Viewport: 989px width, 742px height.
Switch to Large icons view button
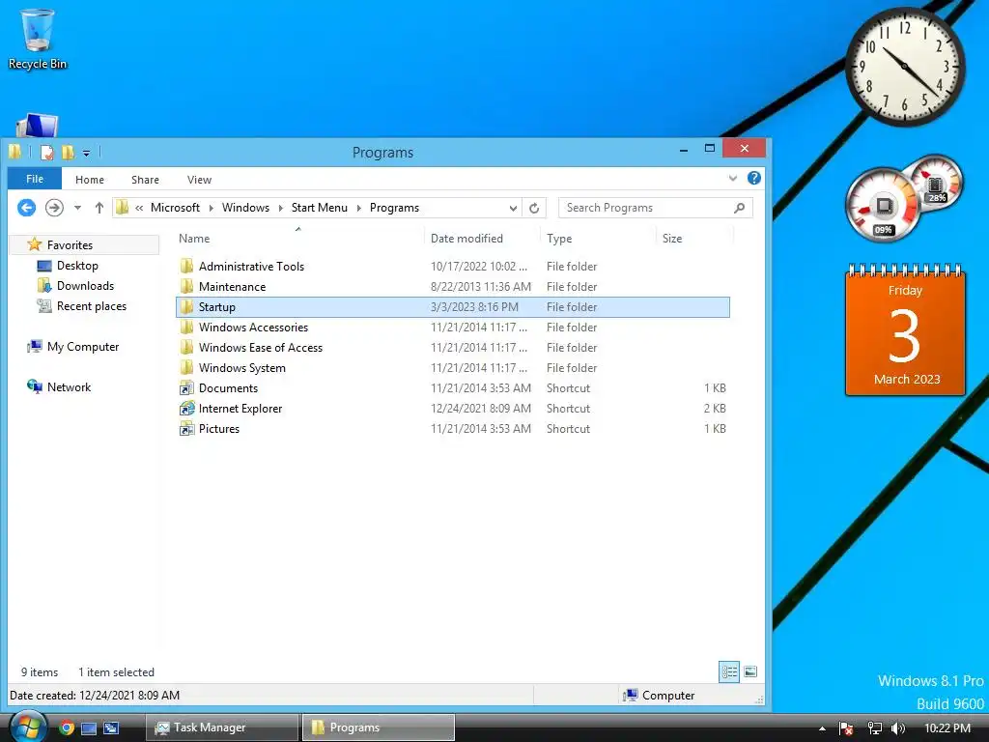coord(749,671)
